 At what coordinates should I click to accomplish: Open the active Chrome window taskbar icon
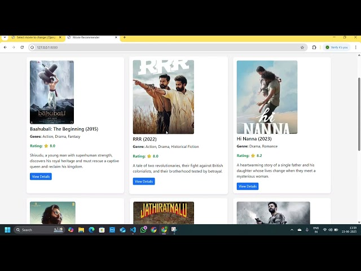pos(164,230)
